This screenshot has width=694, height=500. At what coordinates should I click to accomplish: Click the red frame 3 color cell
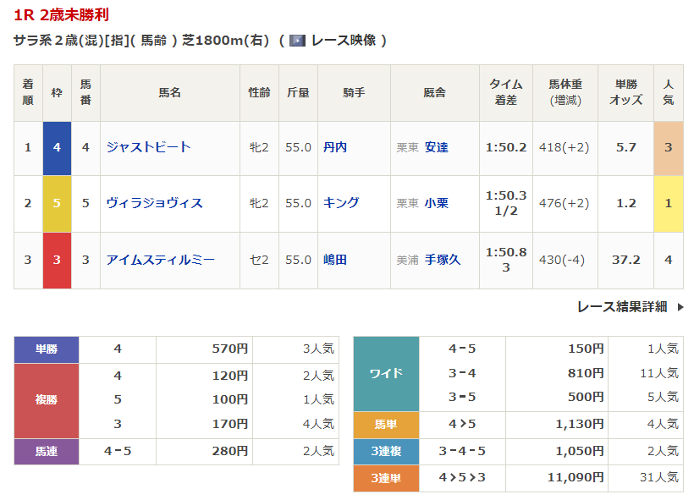(x=57, y=261)
